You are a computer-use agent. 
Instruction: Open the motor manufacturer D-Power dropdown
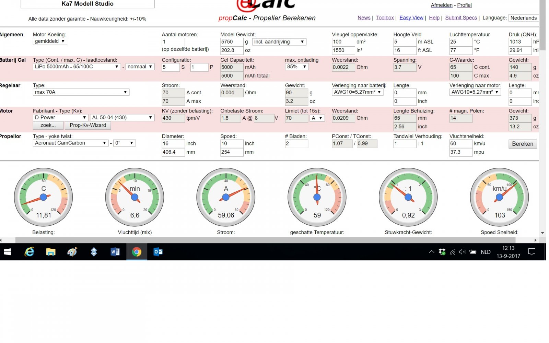61,117
